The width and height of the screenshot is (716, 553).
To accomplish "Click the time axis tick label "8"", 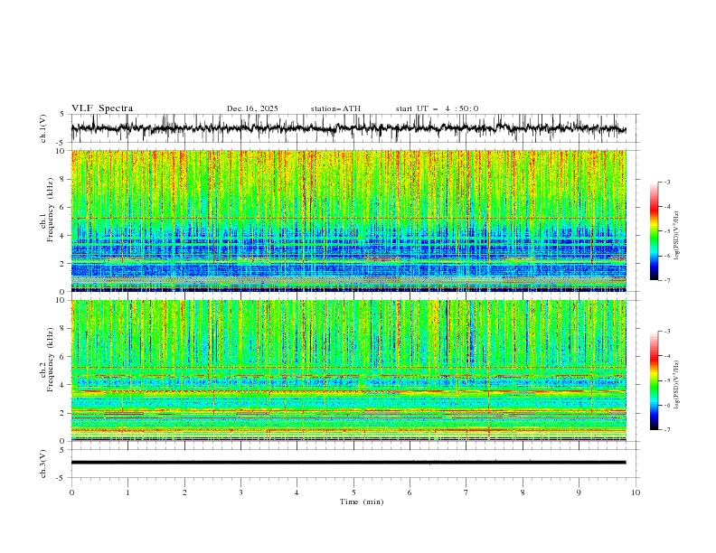I will pyautogui.click(x=523, y=492).
